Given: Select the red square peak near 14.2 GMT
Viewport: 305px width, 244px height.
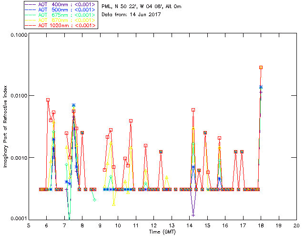Looking at the screenshot, I should pyautogui.click(x=193, y=110).
